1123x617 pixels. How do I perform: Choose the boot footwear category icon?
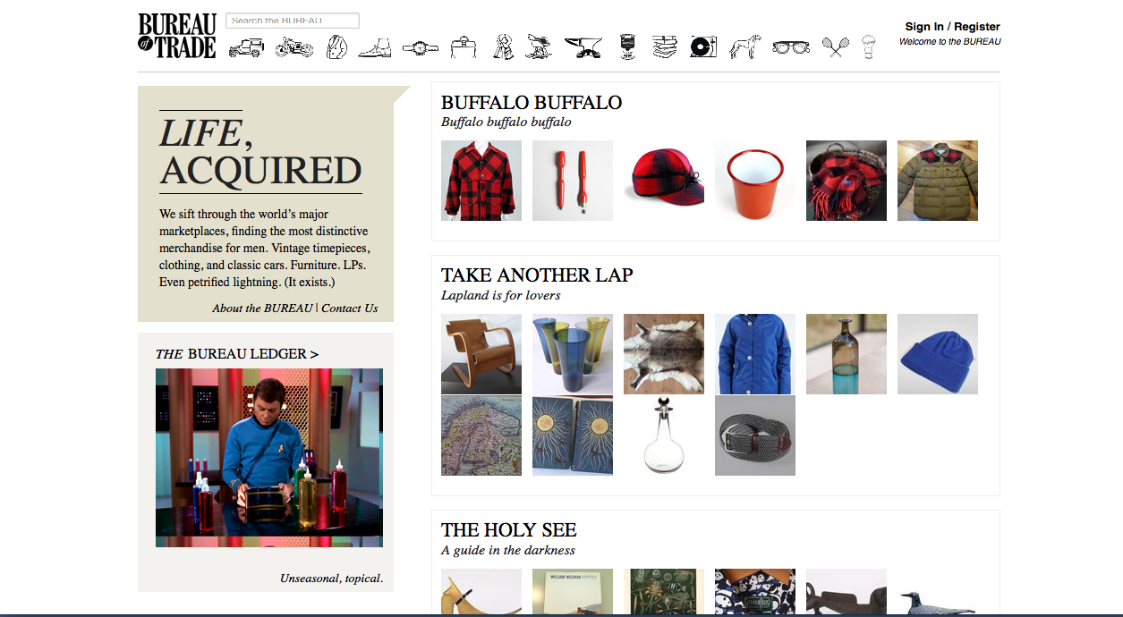click(x=375, y=47)
